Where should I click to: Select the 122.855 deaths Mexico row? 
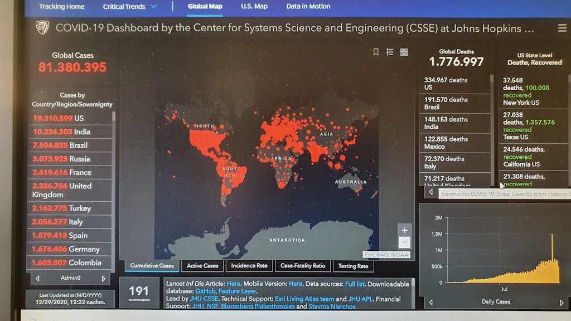454,143
